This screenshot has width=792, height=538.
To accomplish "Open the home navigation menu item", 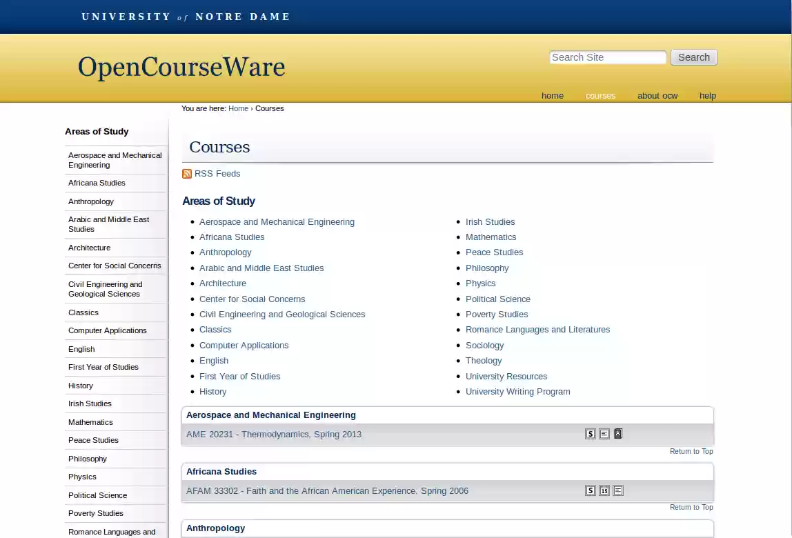I will tap(553, 96).
